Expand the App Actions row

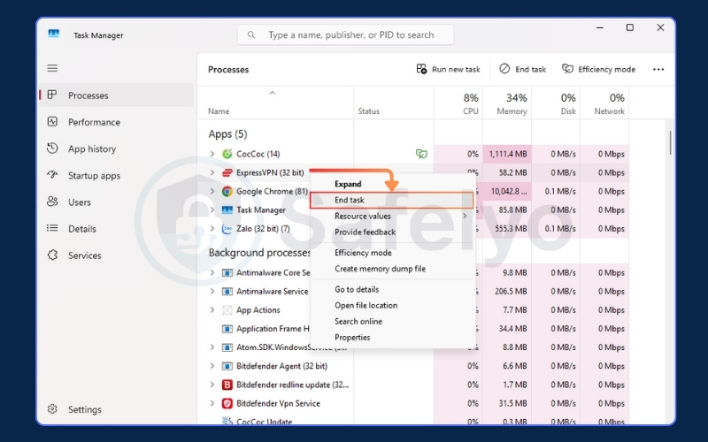[x=212, y=310]
